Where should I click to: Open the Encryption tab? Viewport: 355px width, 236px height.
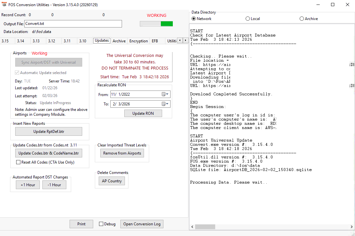click(139, 41)
